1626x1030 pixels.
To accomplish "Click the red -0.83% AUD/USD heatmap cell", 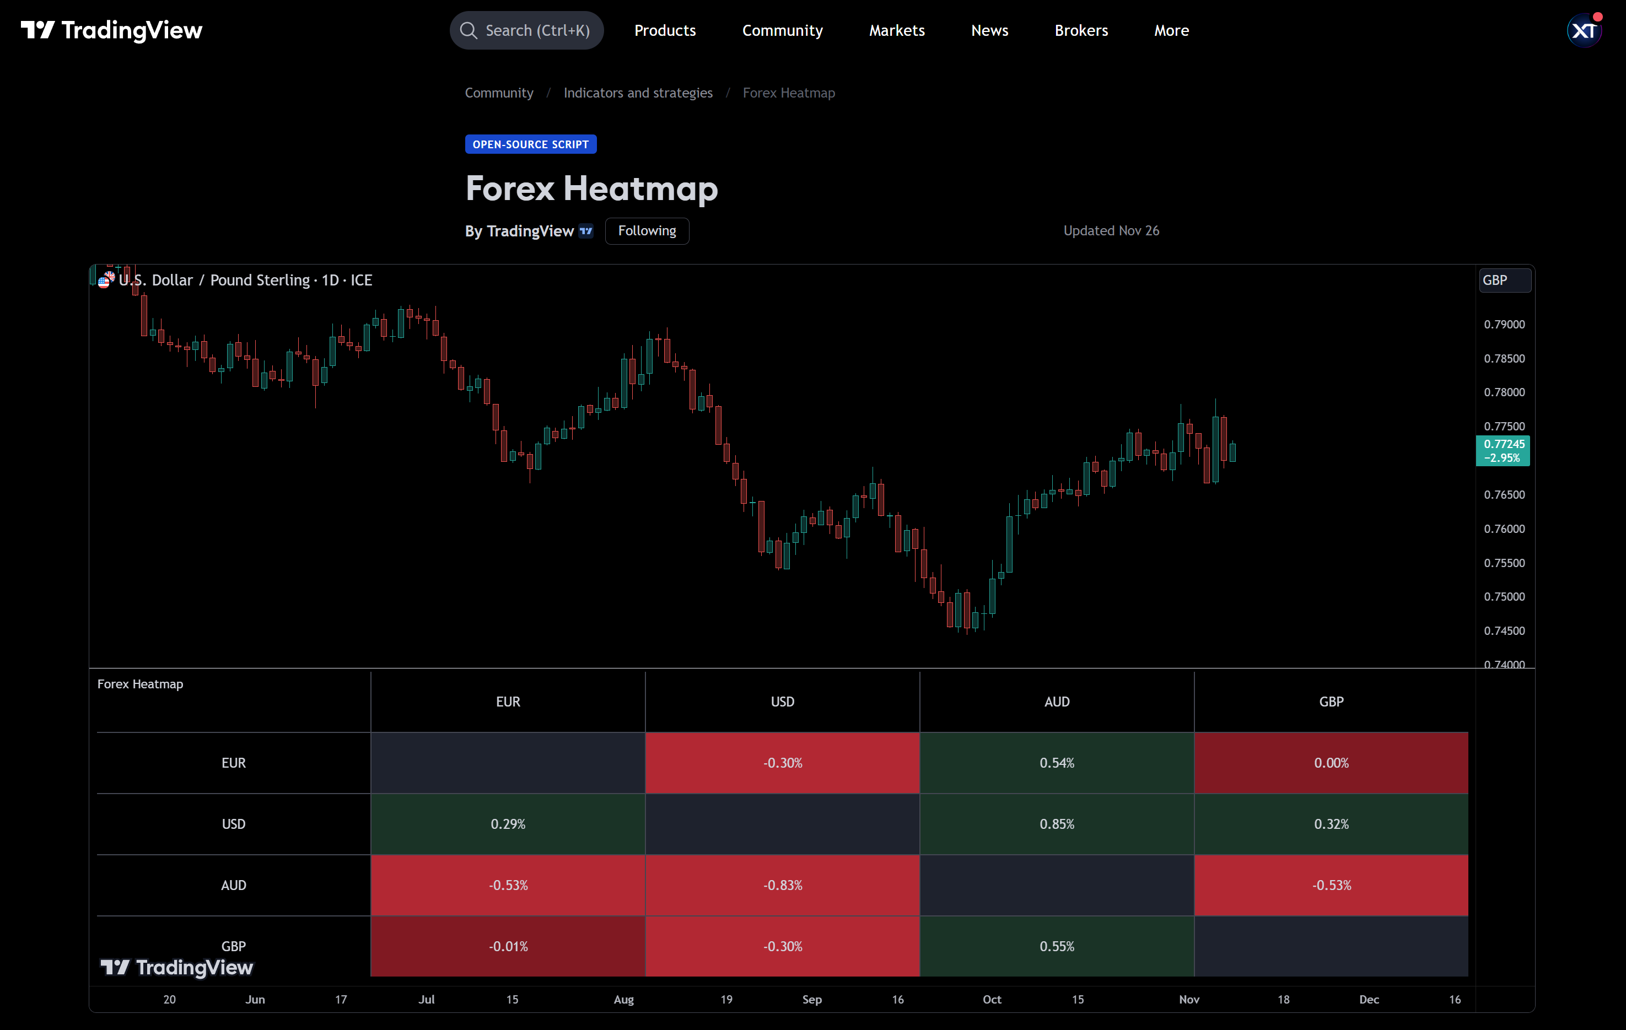I will tap(782, 885).
